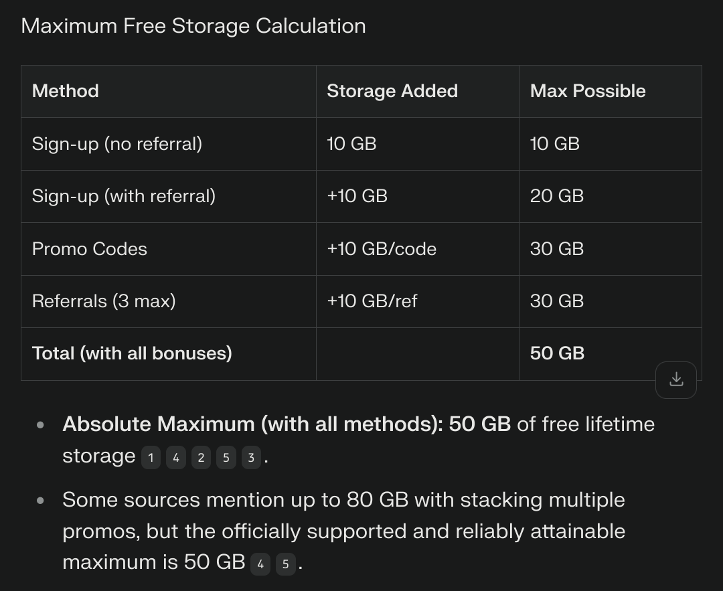This screenshot has height=591, width=723.
Task: Click the 'Max Possible' column header
Action: (588, 91)
